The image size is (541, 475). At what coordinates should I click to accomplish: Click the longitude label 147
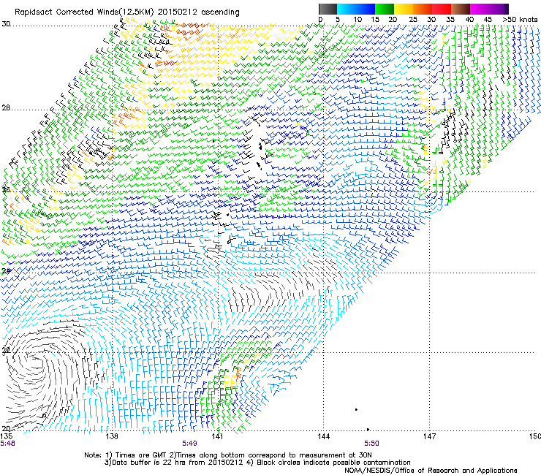click(x=429, y=436)
